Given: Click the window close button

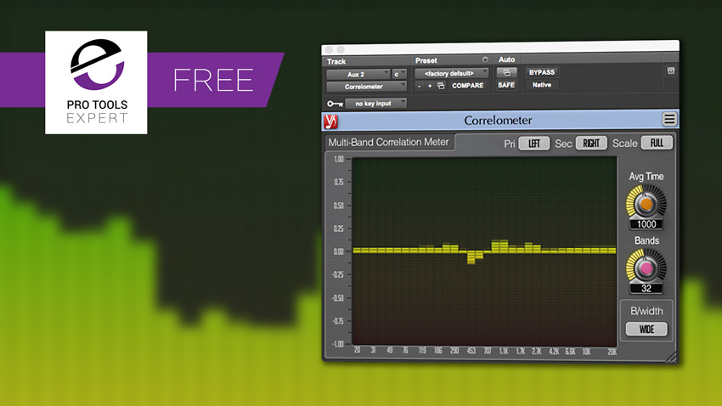Looking at the screenshot, I should tap(329, 49).
